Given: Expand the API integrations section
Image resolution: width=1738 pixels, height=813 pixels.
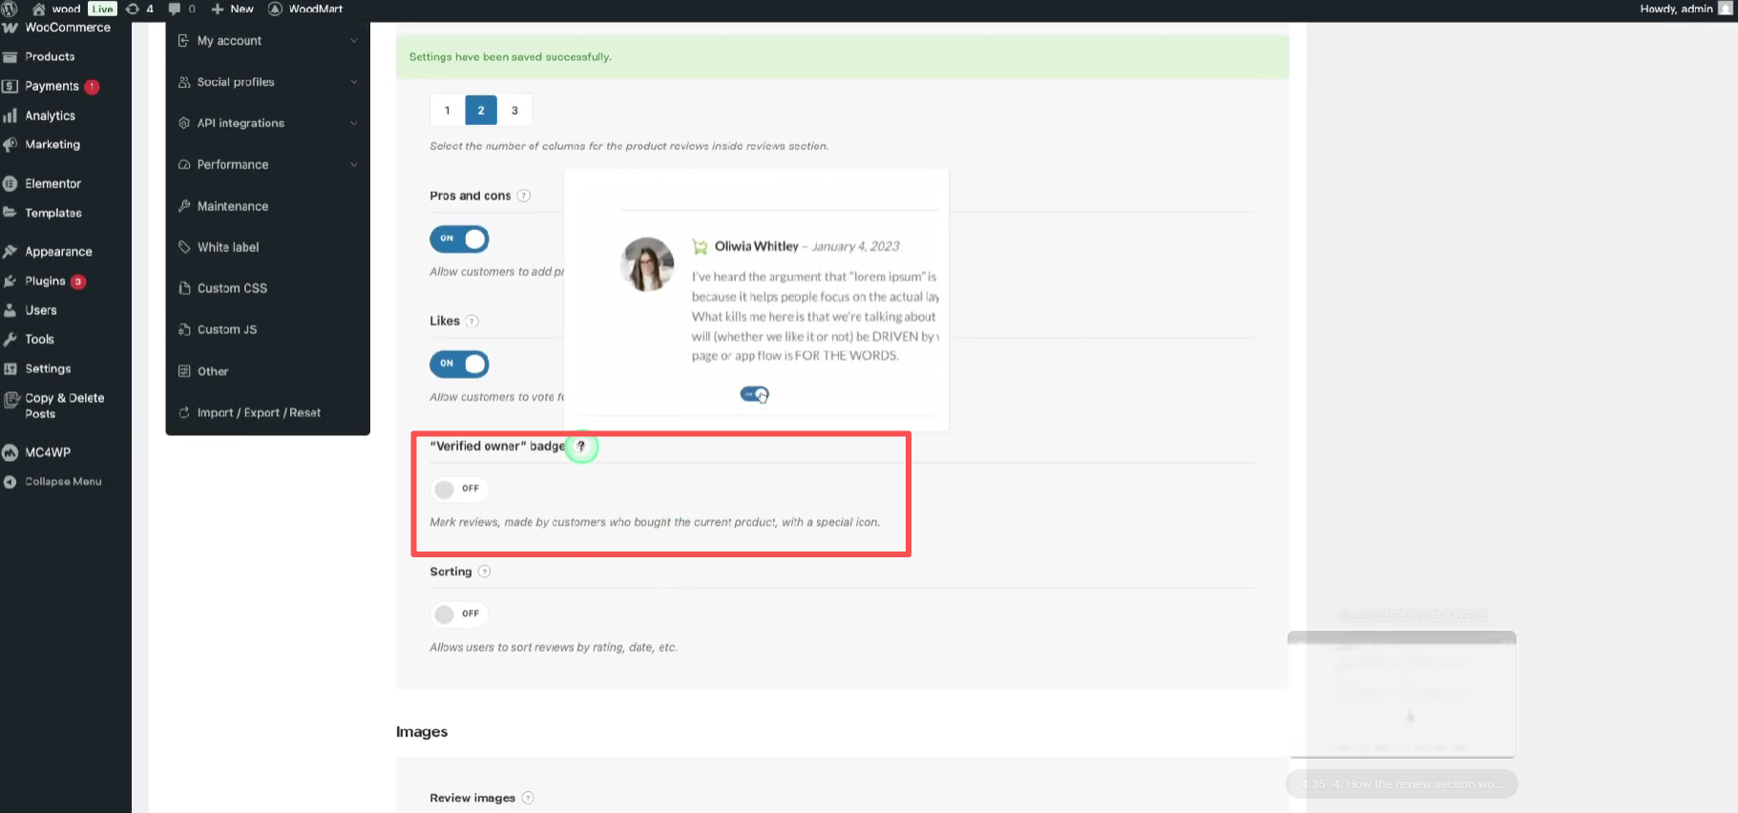Looking at the screenshot, I should pos(267,123).
